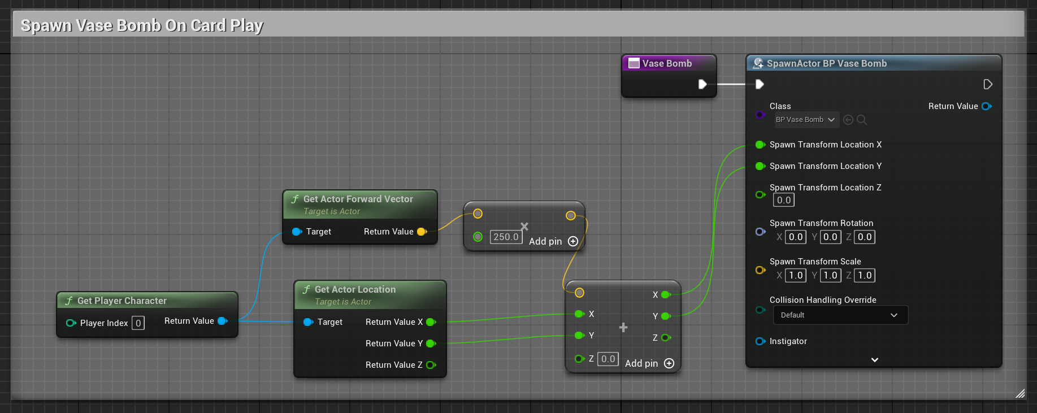The image size is (1037, 413).
Task: Click the Spawn Transform Scale pin
Action: [760, 270]
